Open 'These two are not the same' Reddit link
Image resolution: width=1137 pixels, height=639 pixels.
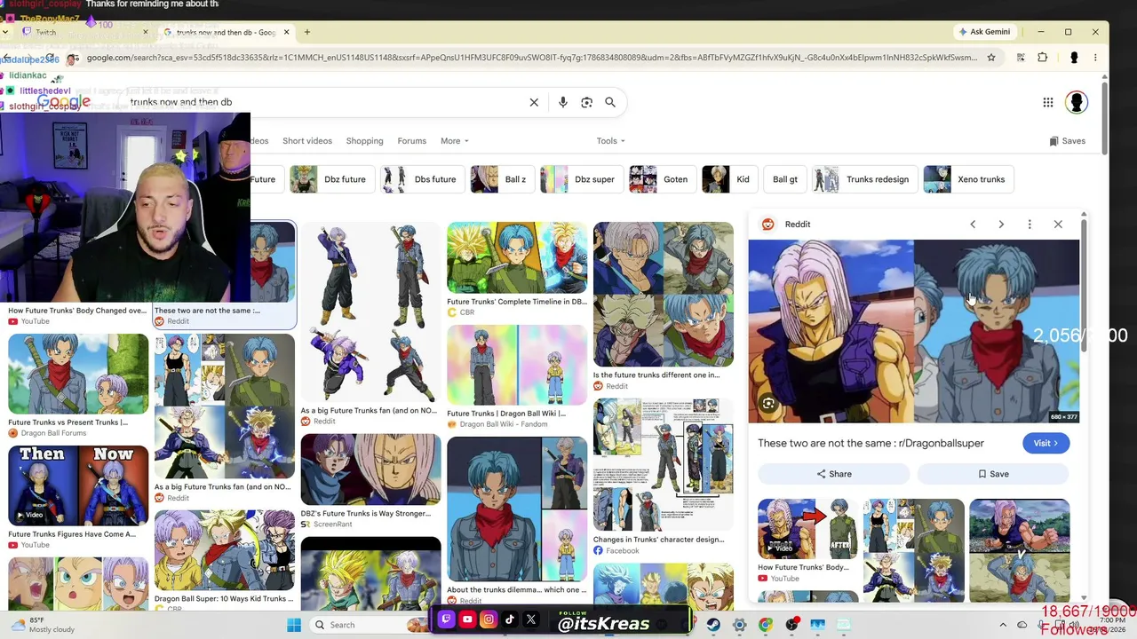tap(871, 443)
